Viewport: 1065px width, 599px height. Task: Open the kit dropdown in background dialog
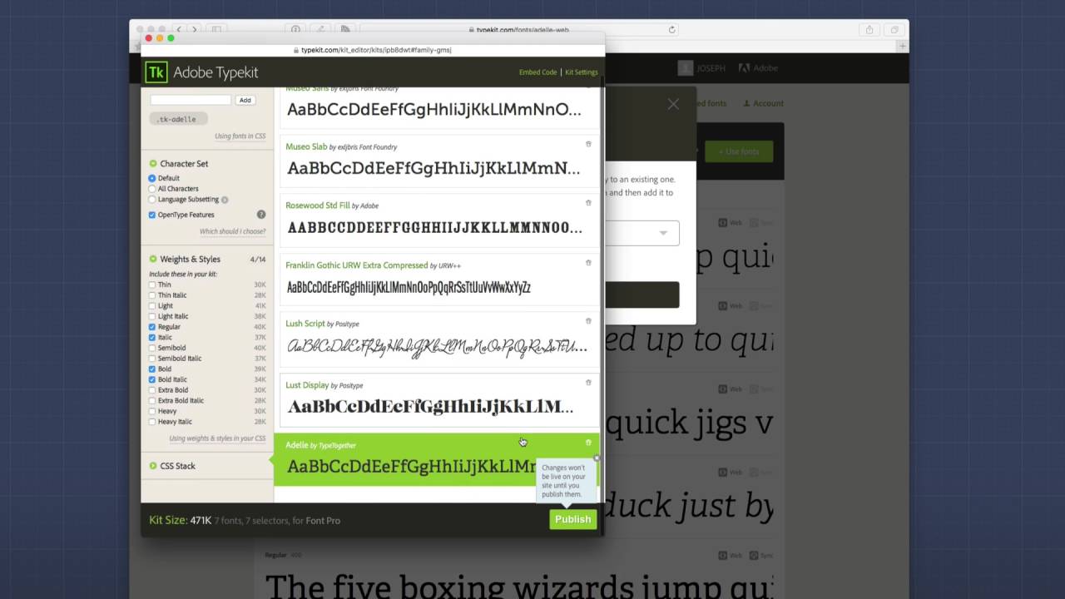click(x=641, y=233)
